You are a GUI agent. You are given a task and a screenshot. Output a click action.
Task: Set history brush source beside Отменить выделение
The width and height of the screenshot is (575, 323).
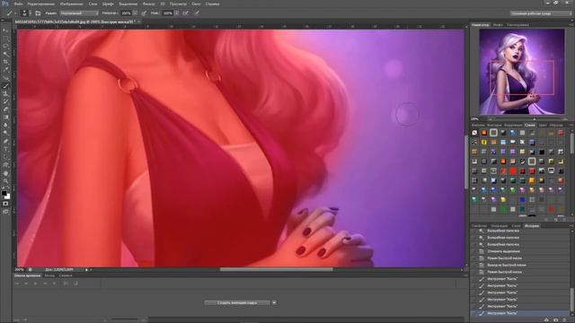(474, 251)
